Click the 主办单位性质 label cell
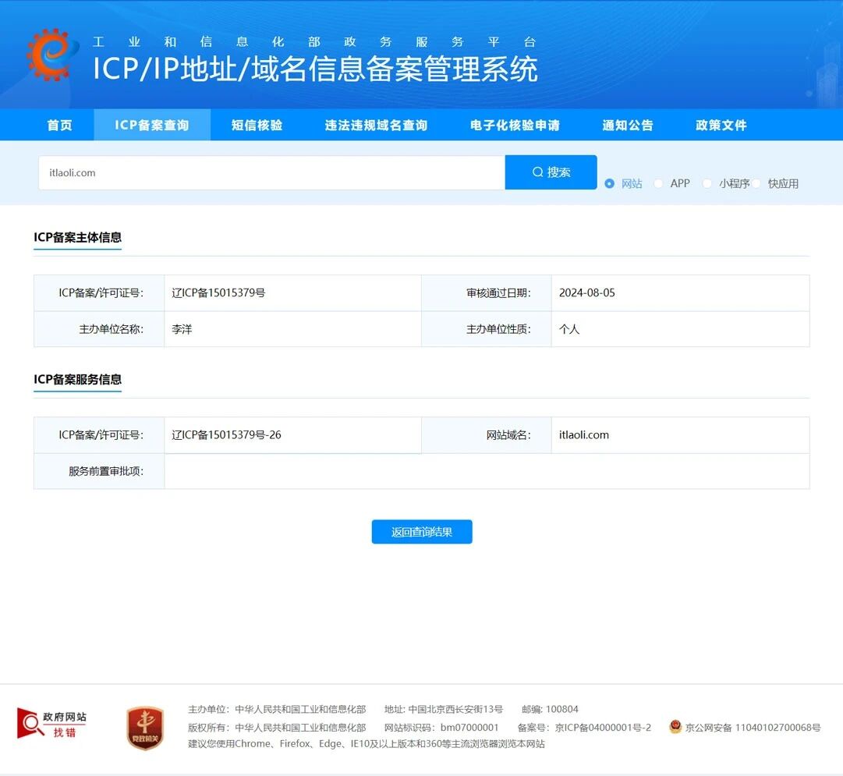Viewport: 843px width, 776px height. click(x=487, y=329)
